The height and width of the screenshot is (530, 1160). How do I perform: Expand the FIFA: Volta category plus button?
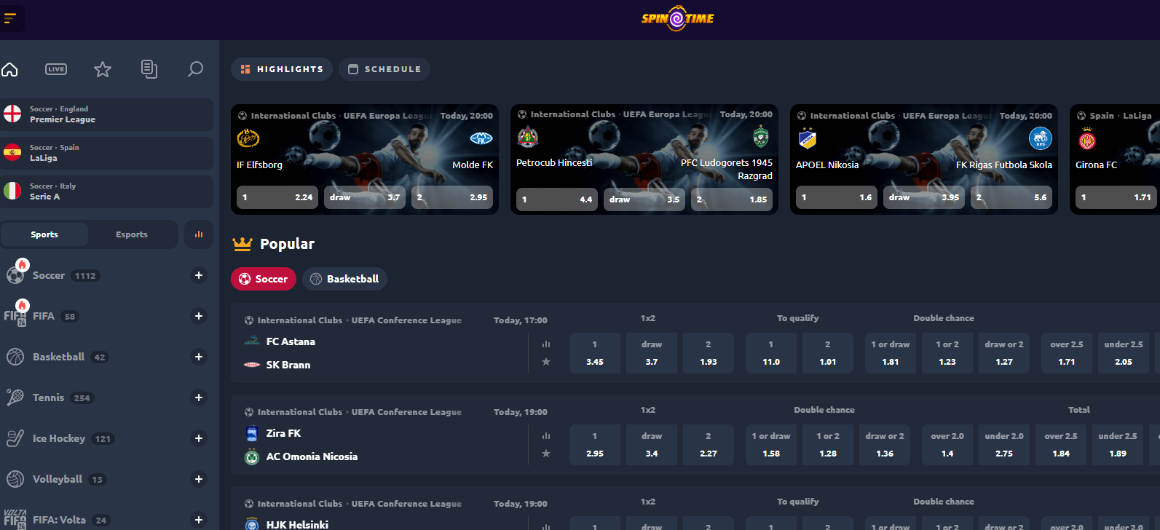pos(199,520)
